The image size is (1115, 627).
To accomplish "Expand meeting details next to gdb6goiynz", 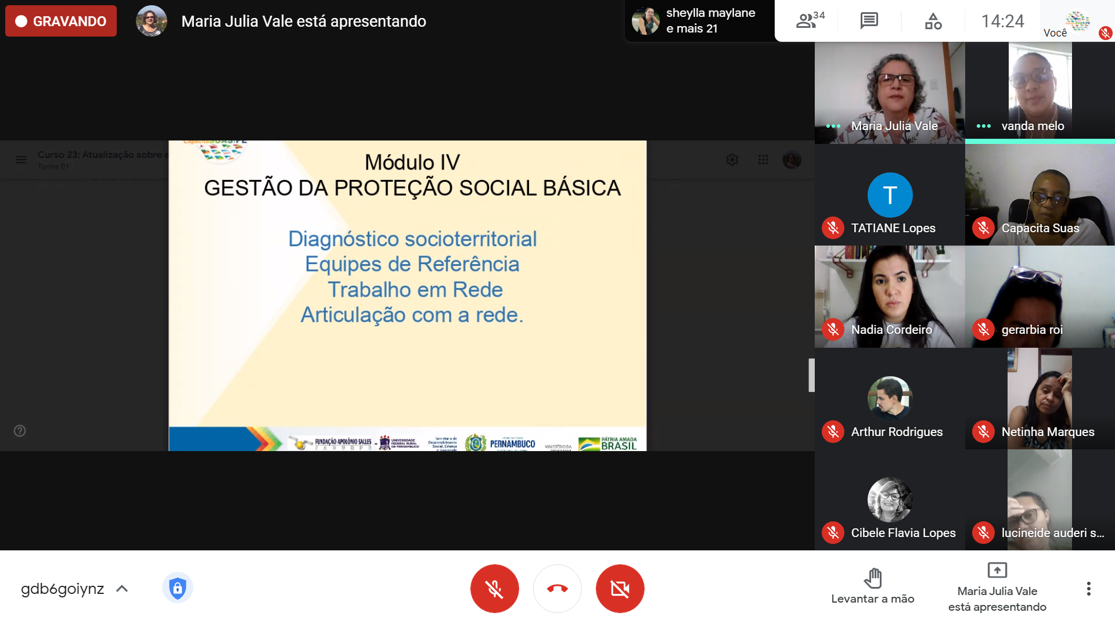I will (x=122, y=589).
